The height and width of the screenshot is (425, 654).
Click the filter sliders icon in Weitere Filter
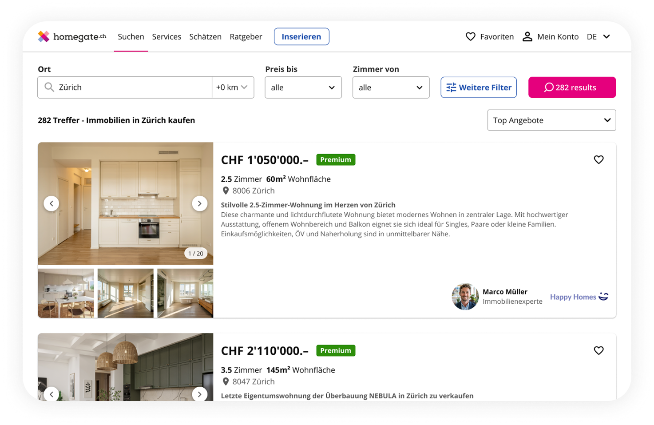(451, 87)
